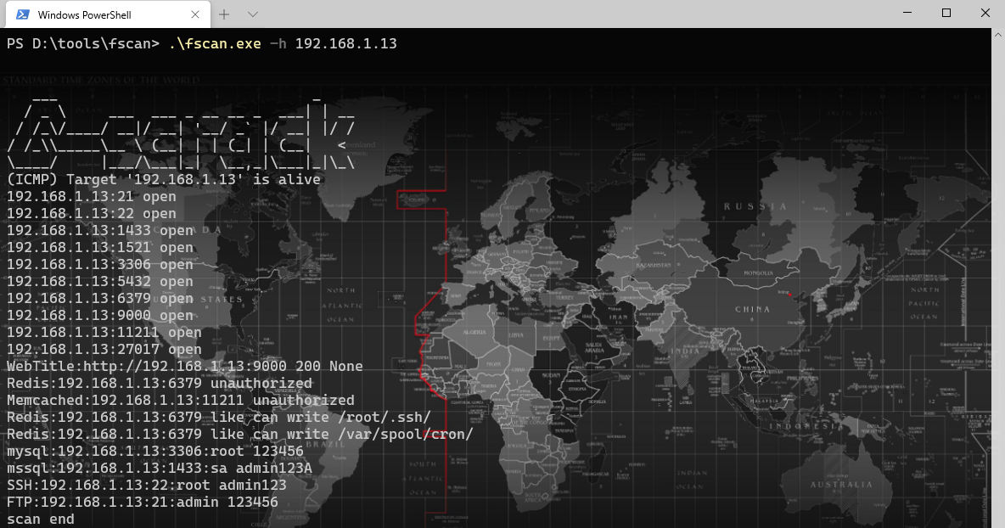Screen dimensions: 1005x528
Task: Click the line '192.168.1.13:6379 open'
Action: pyautogui.click(x=100, y=299)
